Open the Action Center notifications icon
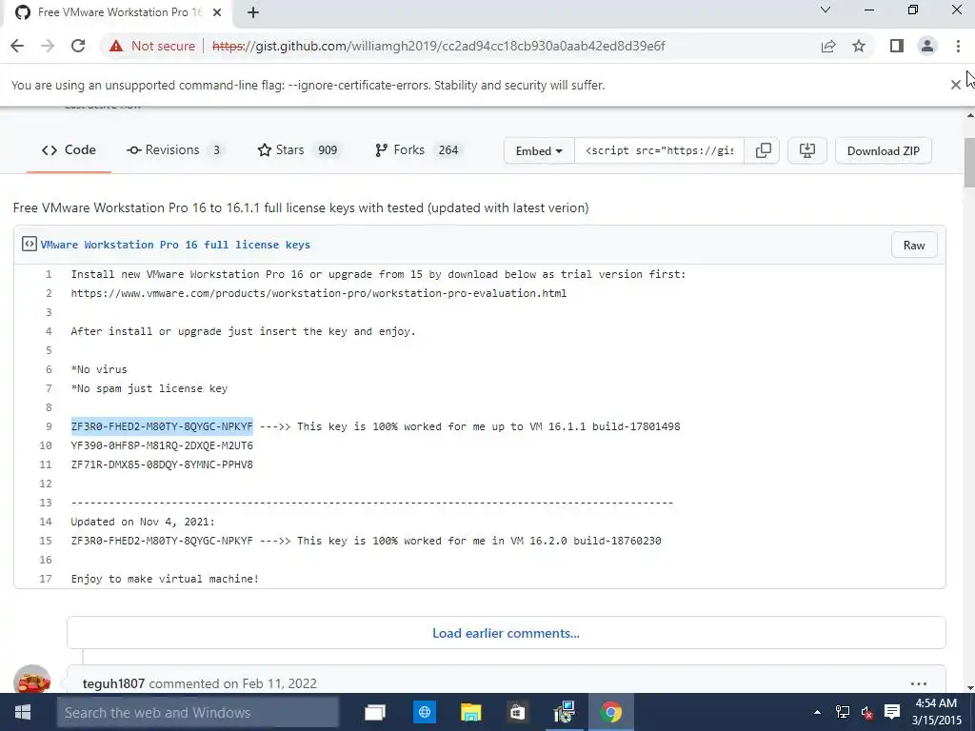 (891, 712)
